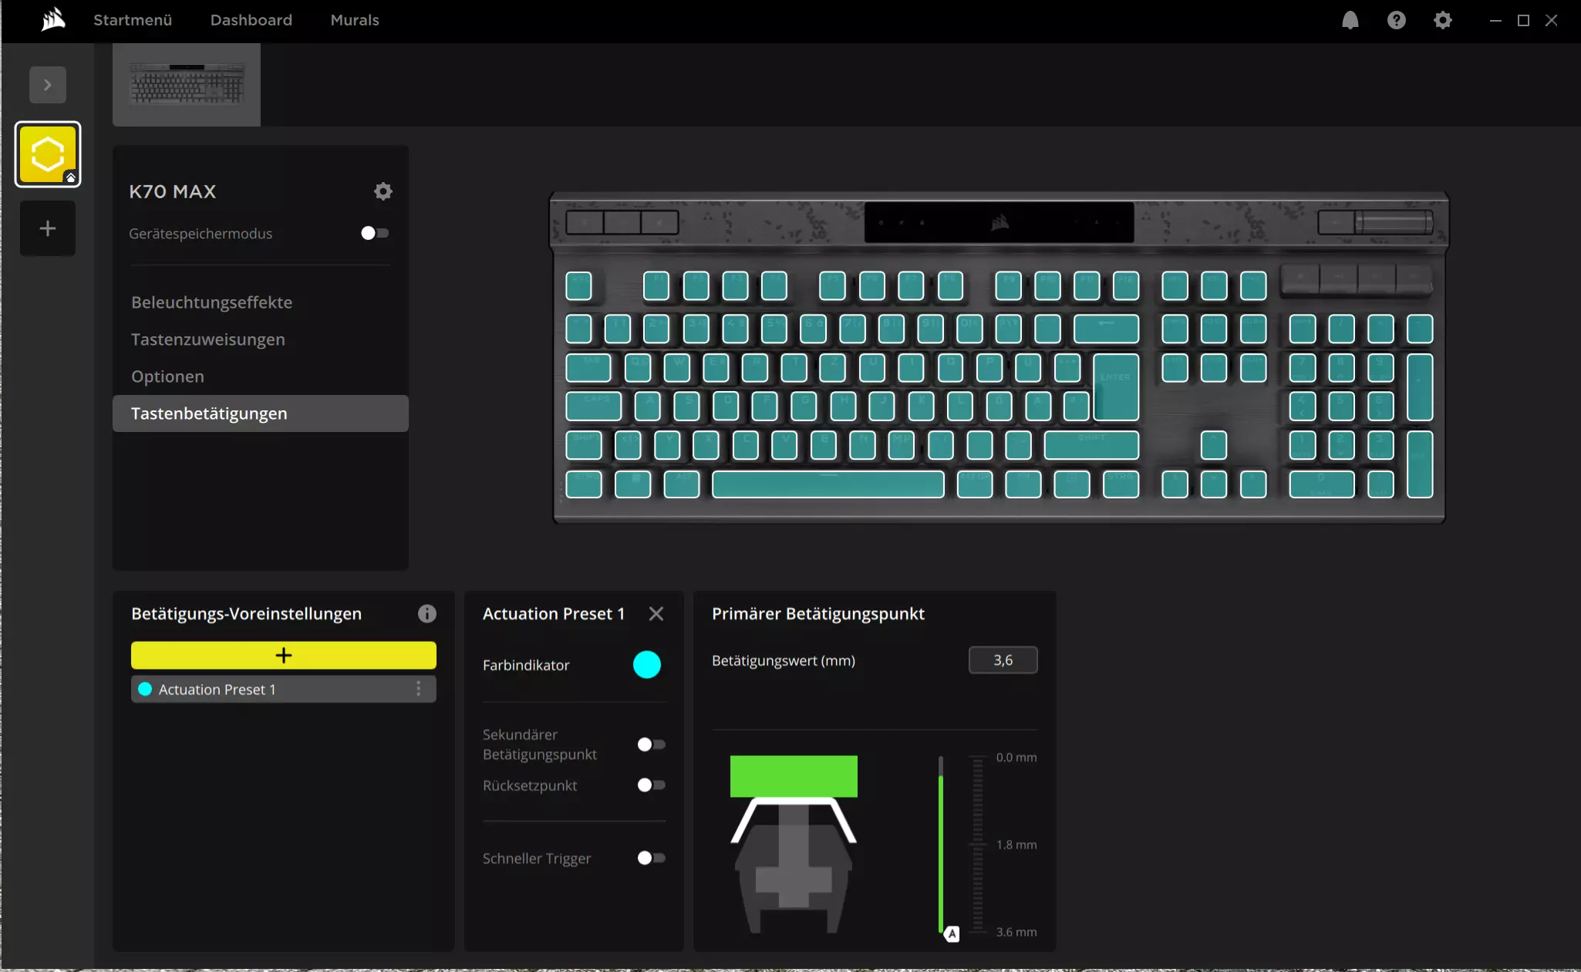Viewport: 1581px width, 972px height.
Task: Show info for Betätigungs-Voreinstellungen
Action: [426, 613]
